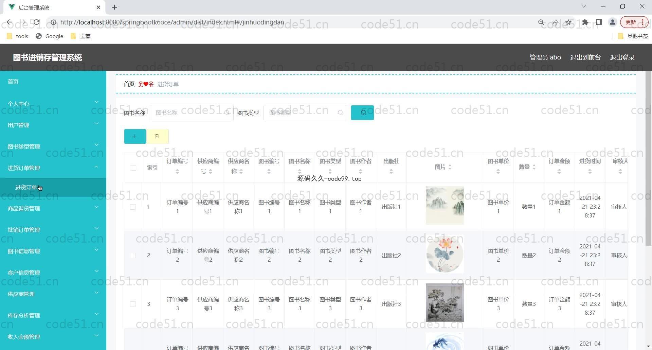Screen dimensions: 652x350
Task: Click the share page icon
Action: pyautogui.click(x=555, y=22)
